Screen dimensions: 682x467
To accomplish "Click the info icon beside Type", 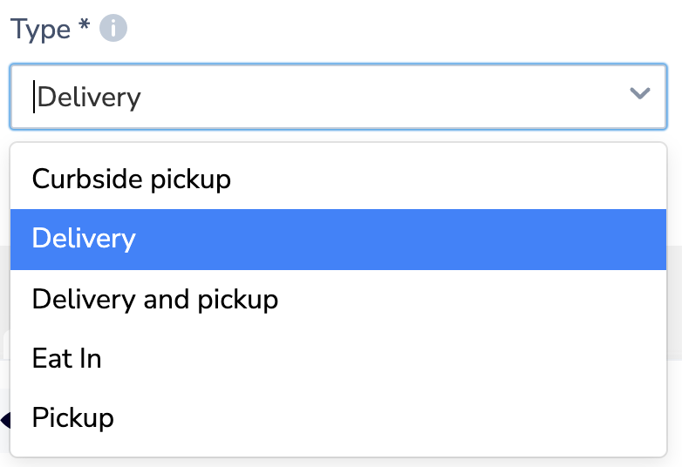I will click(x=113, y=28).
